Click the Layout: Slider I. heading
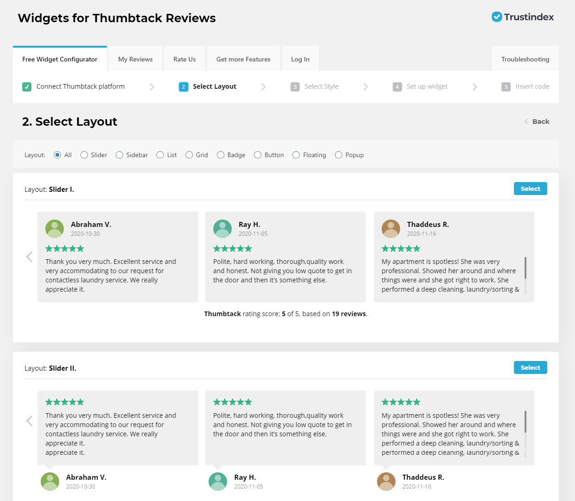This screenshot has width=575, height=501. coord(49,189)
